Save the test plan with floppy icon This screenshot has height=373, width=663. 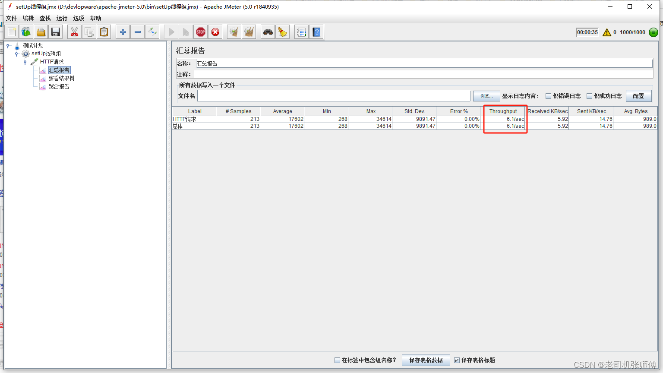pyautogui.click(x=56, y=32)
